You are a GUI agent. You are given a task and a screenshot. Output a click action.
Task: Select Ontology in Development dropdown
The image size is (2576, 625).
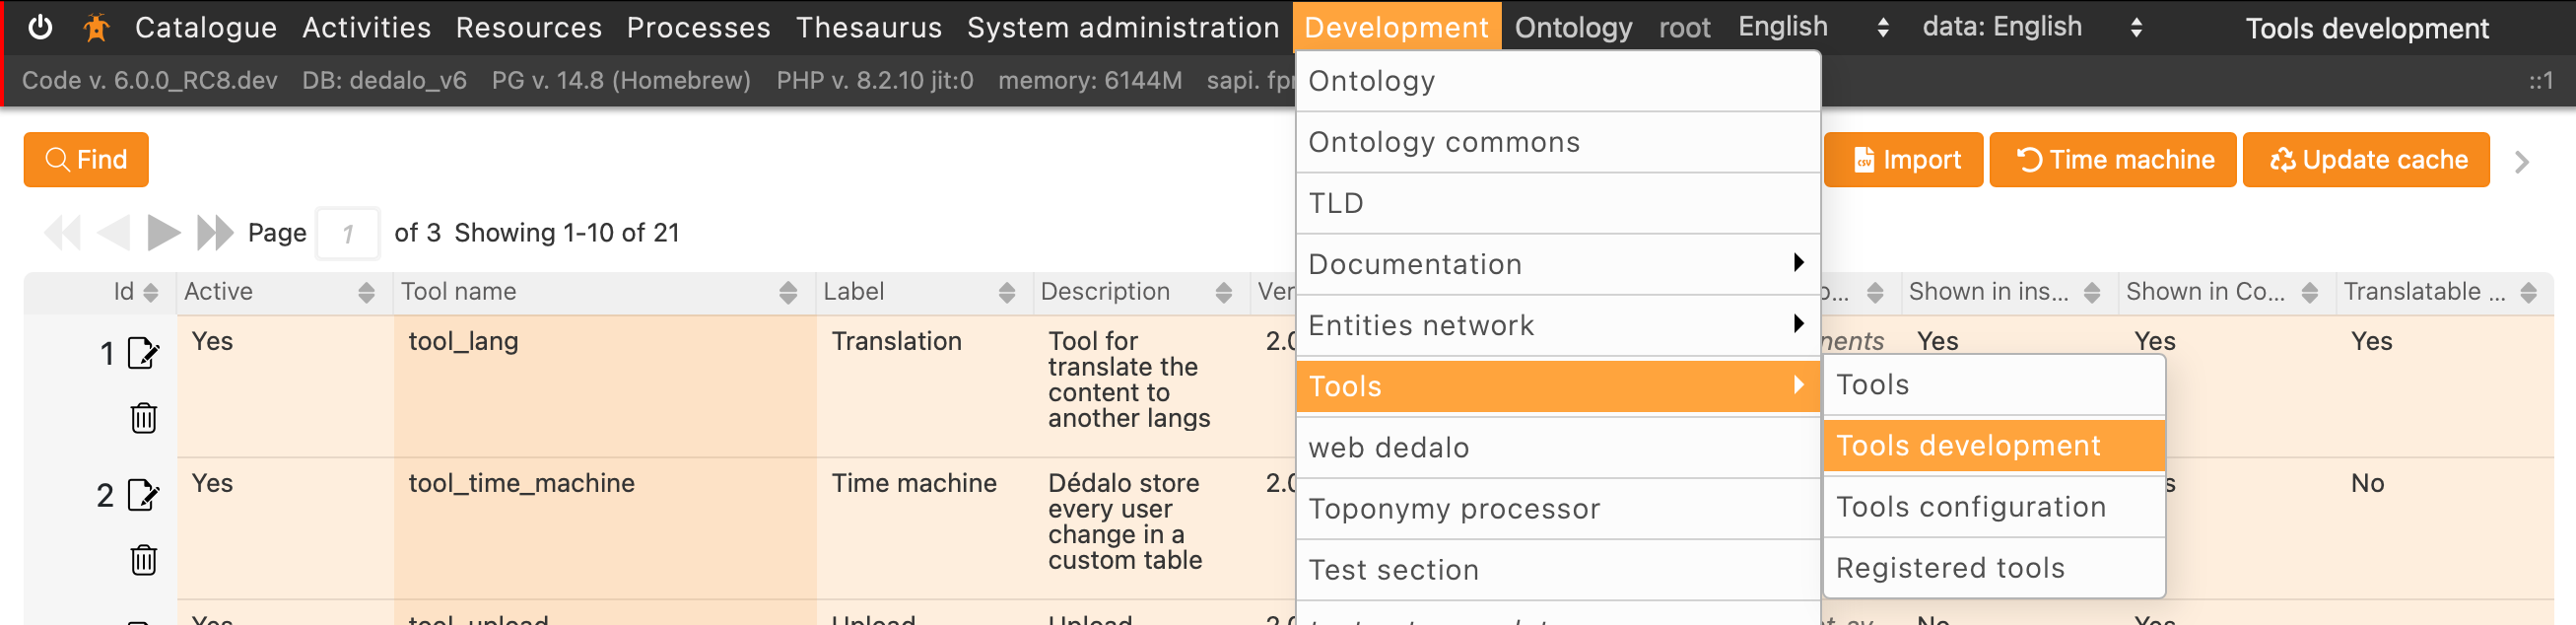point(1558,81)
